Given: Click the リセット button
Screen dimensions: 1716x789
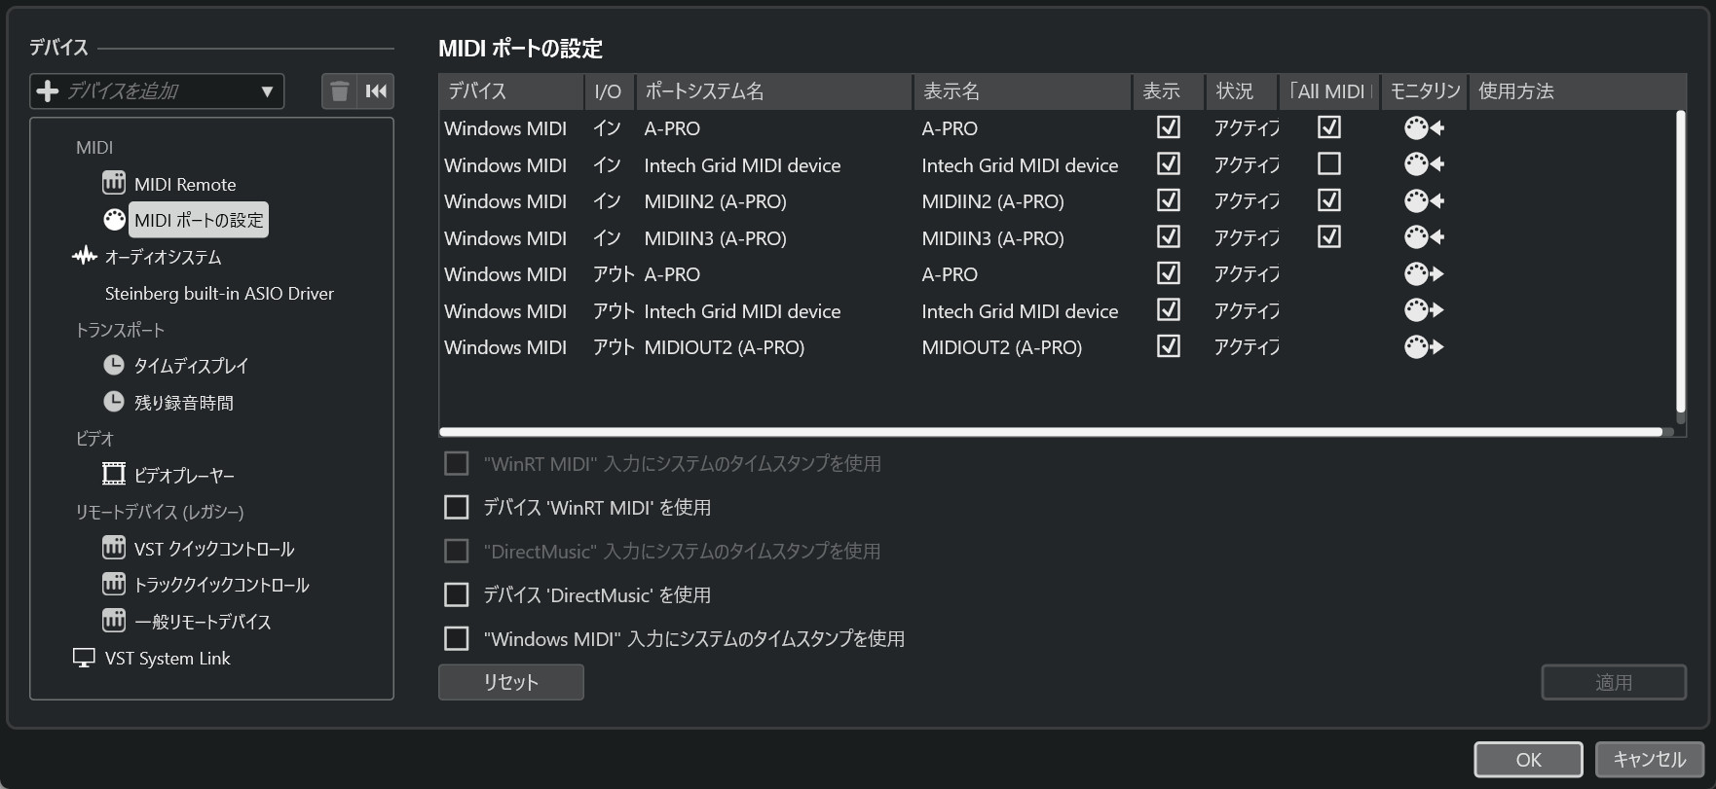Looking at the screenshot, I should point(510,682).
